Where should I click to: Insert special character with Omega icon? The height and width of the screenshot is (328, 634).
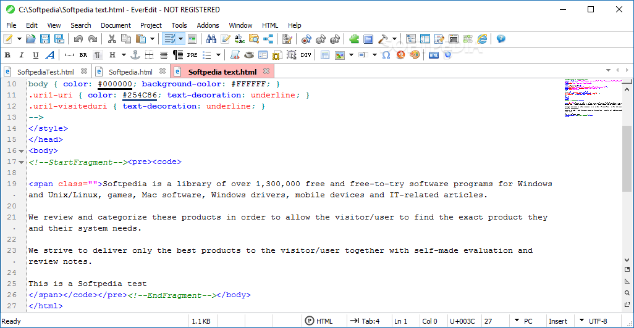pos(386,55)
